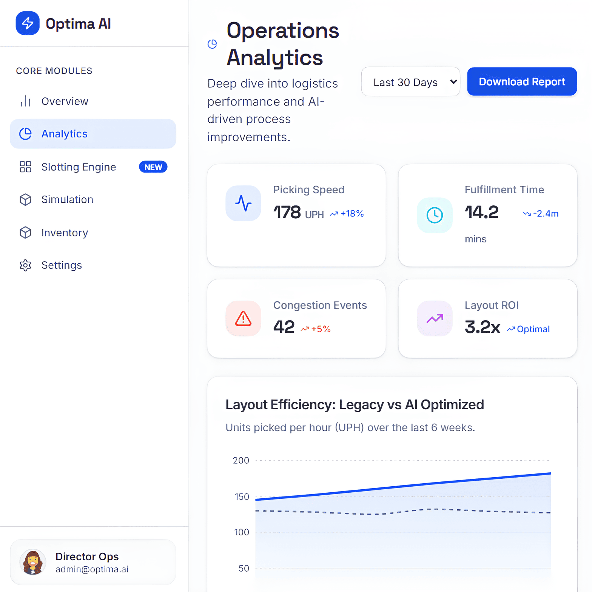Click the pie chart icon beside Operations Analytics
Screen dimensions: 592x592
pyautogui.click(x=213, y=44)
